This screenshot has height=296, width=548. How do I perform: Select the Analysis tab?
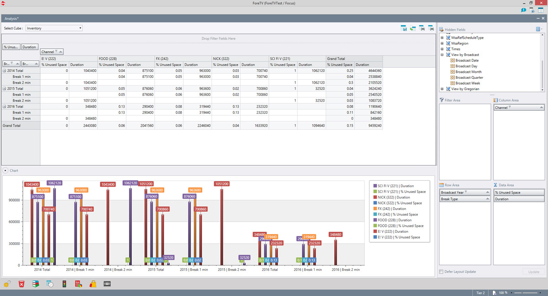coord(11,18)
